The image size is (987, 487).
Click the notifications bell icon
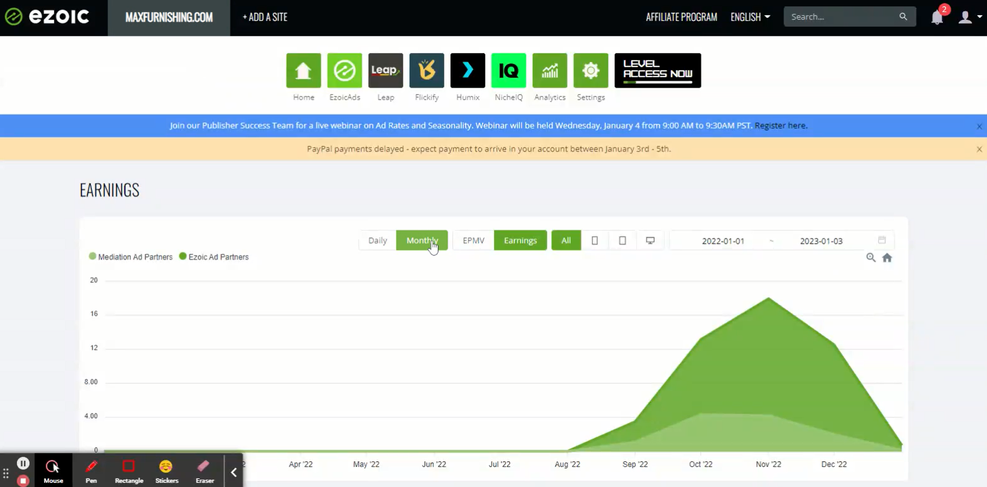coord(937,17)
